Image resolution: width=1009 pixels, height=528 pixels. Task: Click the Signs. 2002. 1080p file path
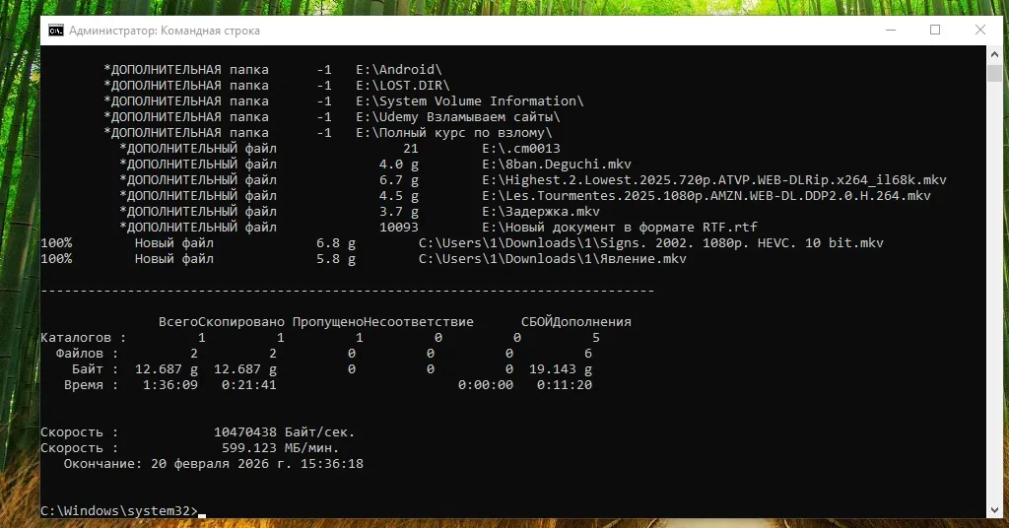[651, 243]
